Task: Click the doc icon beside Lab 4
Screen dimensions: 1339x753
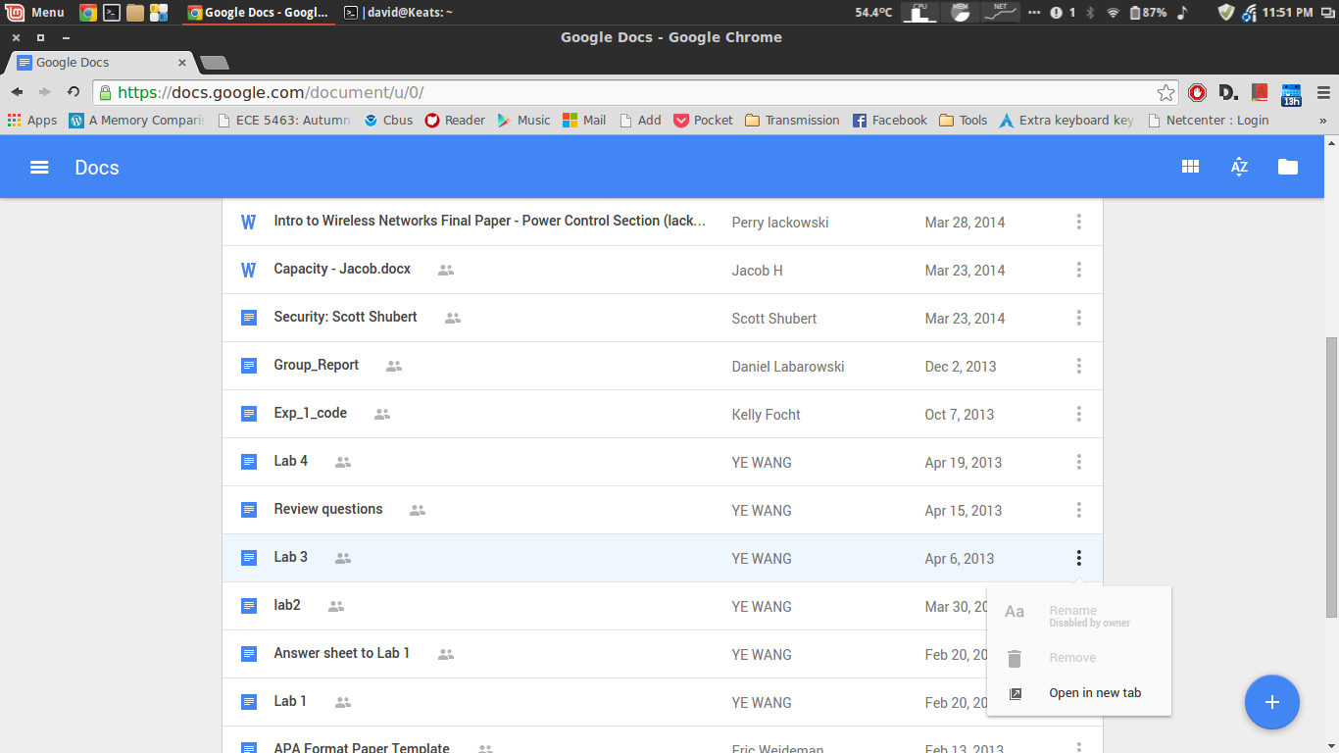Action: 249,462
